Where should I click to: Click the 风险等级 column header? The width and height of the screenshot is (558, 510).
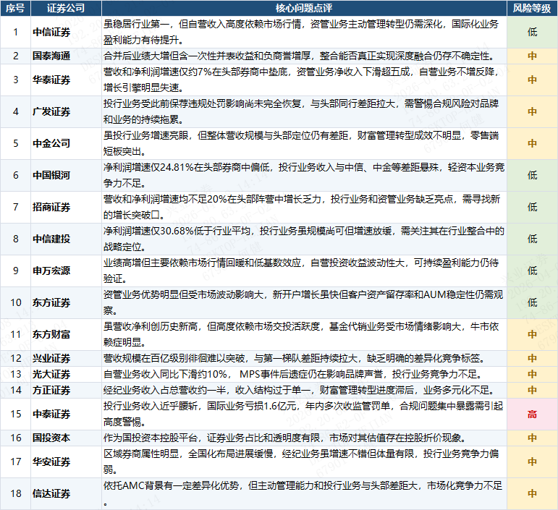[x=532, y=8]
